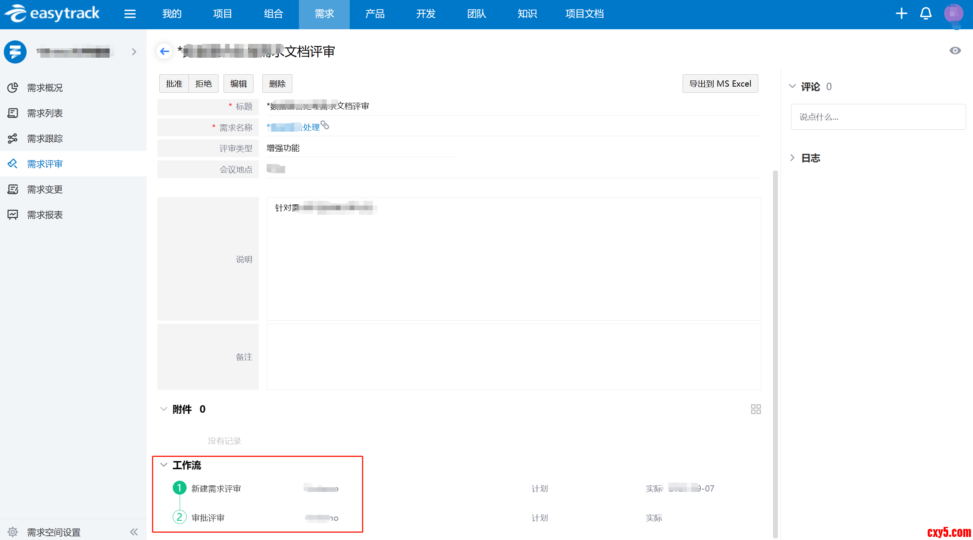Click the user avatar icon
Screen dimensions: 973x540
click(953, 14)
